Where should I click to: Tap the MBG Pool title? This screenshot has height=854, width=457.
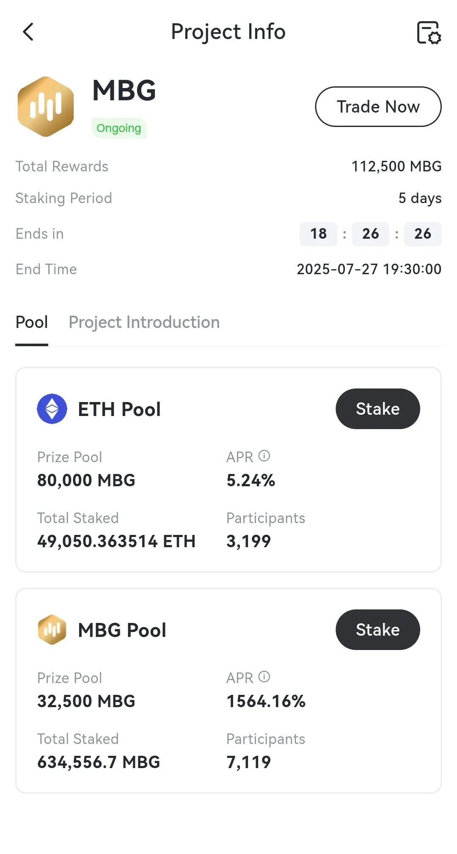[x=122, y=630]
